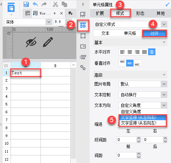Click the 单元格 button

(130, 33)
